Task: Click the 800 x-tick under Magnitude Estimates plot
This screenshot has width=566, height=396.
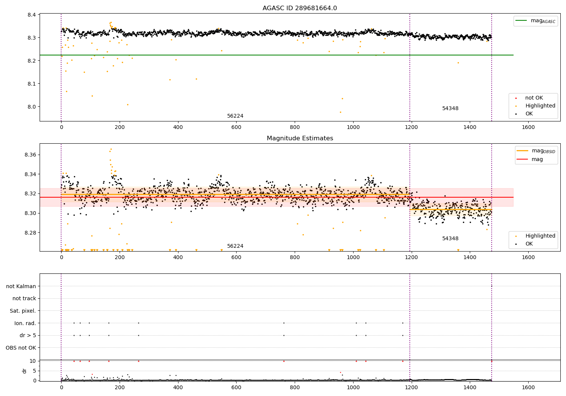Action: pyautogui.click(x=295, y=258)
